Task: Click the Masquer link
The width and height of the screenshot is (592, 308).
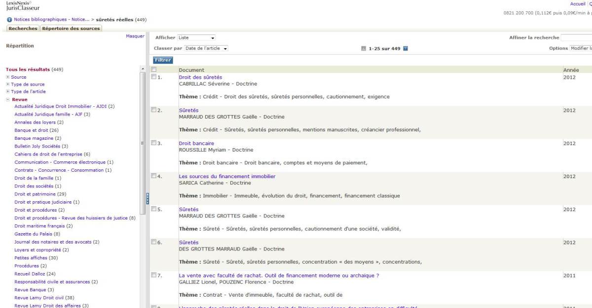Action: point(135,36)
